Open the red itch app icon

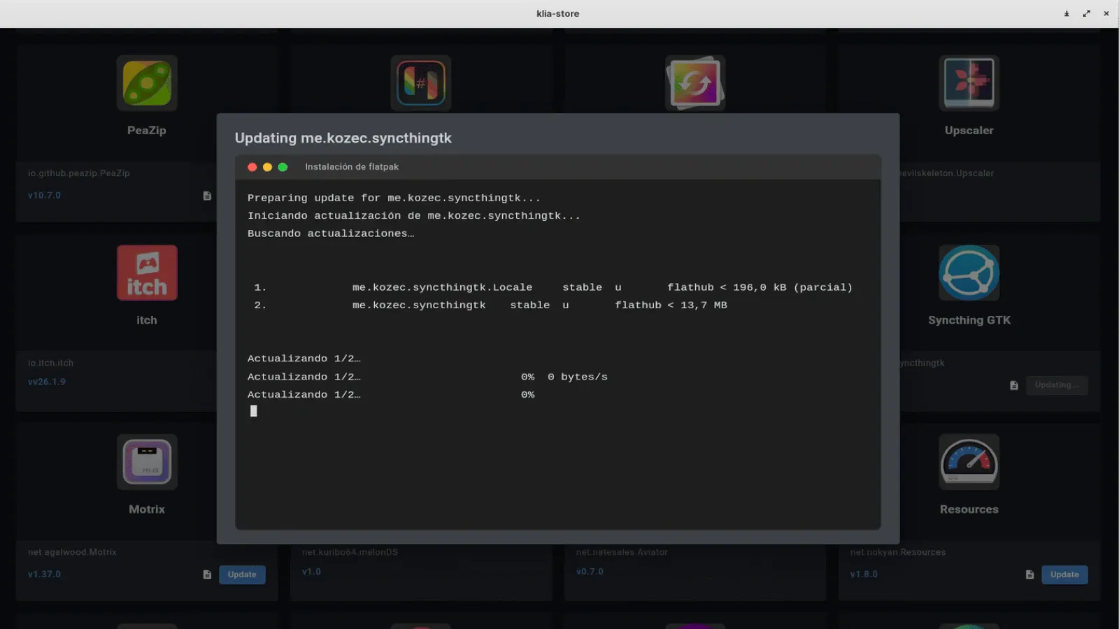[147, 273]
